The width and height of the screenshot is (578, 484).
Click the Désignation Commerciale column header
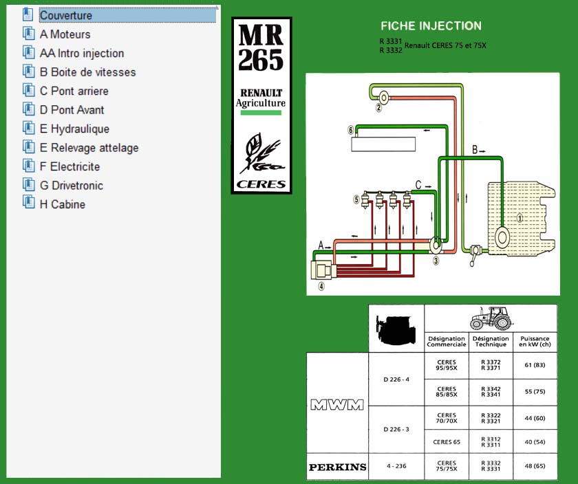(447, 342)
